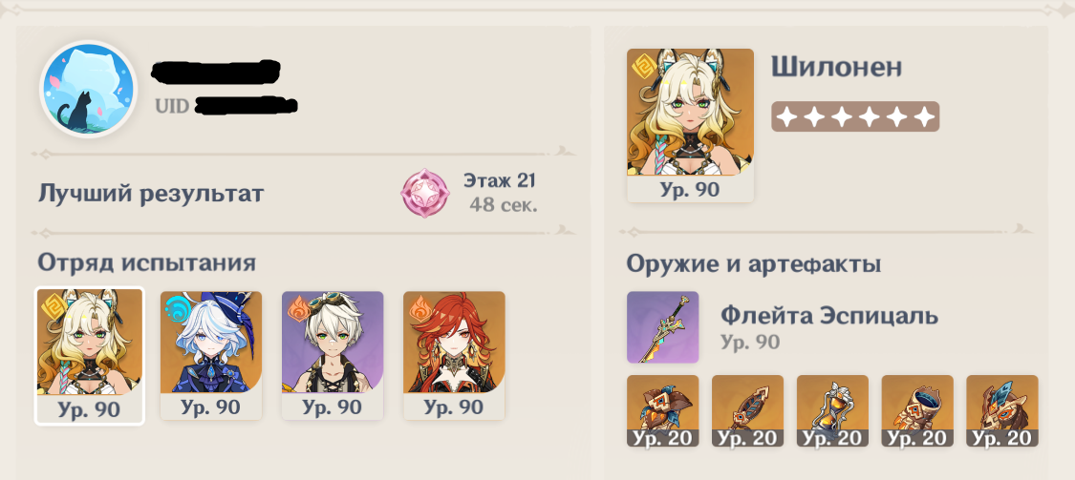Click Шилонен's large portrait on right

pos(690,125)
